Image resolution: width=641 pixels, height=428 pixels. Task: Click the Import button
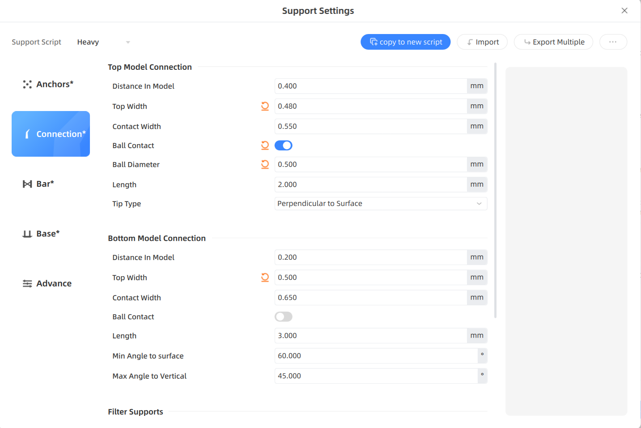[482, 42]
